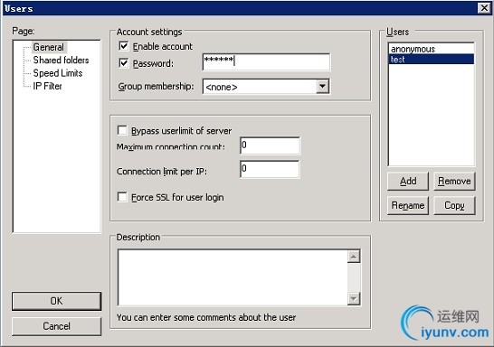Click into the Password field
494x347 pixels.
pyautogui.click(x=266, y=61)
